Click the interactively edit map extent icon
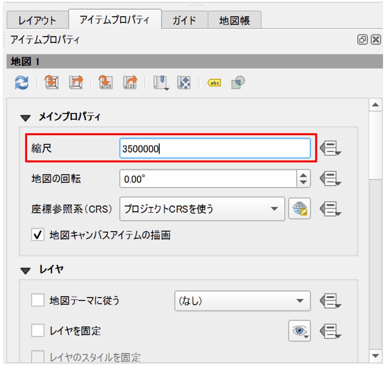This screenshot has width=388, height=367. pyautogui.click(x=184, y=82)
